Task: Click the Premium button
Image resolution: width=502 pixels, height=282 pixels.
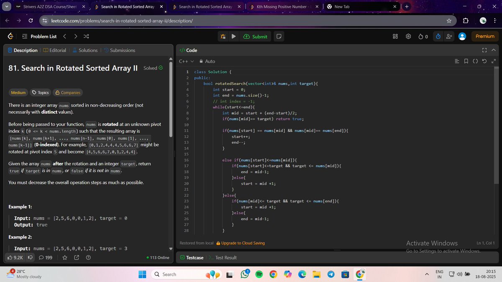Action: 485,36
